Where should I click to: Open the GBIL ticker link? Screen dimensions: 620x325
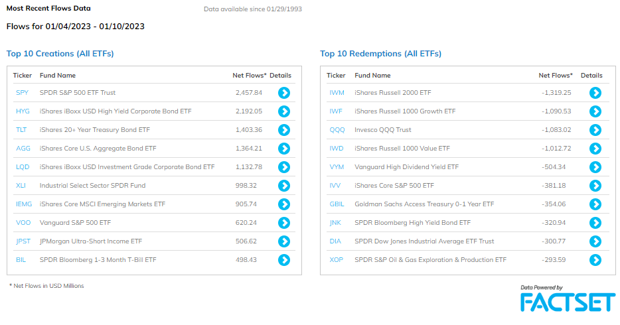coord(337,204)
